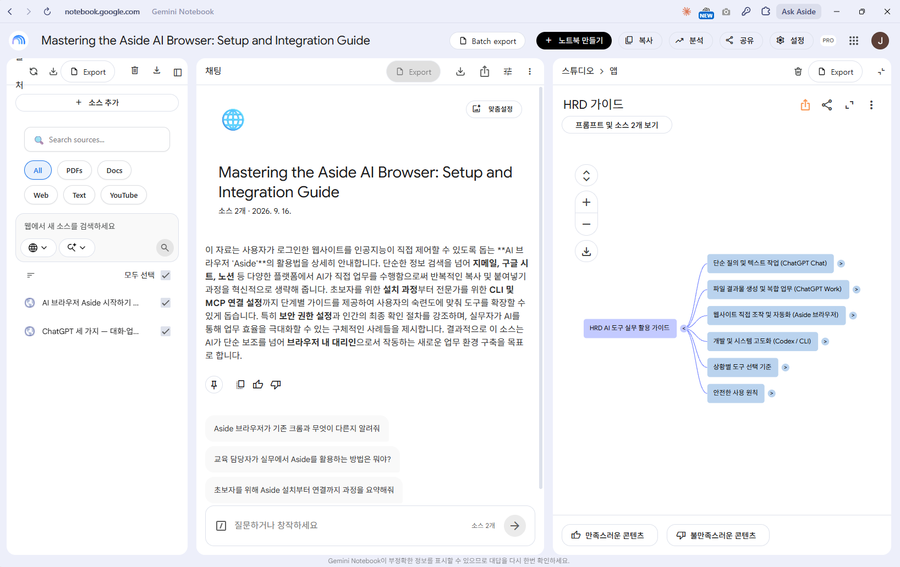Image resolution: width=900 pixels, height=567 pixels.
Task: Delete the studio item with trash icon
Action: (798, 71)
